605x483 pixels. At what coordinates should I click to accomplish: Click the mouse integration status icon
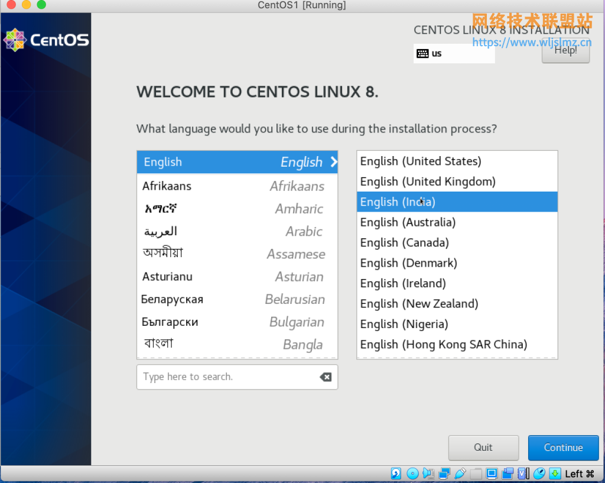coord(539,473)
